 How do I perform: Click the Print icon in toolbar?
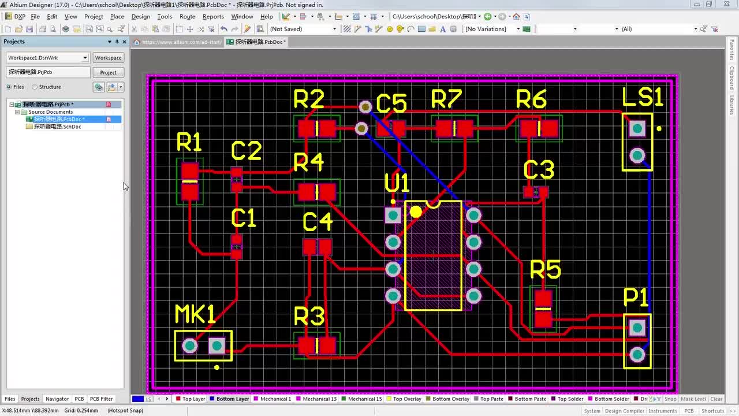tap(42, 29)
